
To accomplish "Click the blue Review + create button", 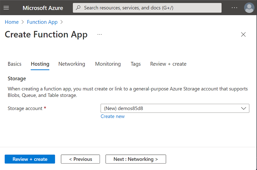I will click(30, 159).
